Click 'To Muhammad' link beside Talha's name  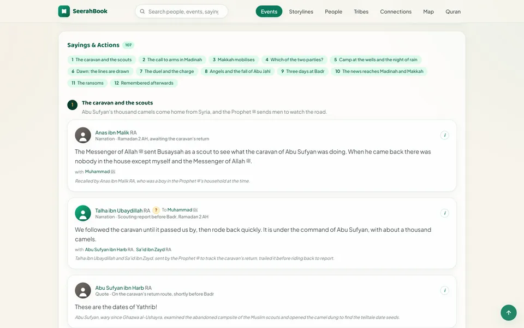click(x=180, y=210)
